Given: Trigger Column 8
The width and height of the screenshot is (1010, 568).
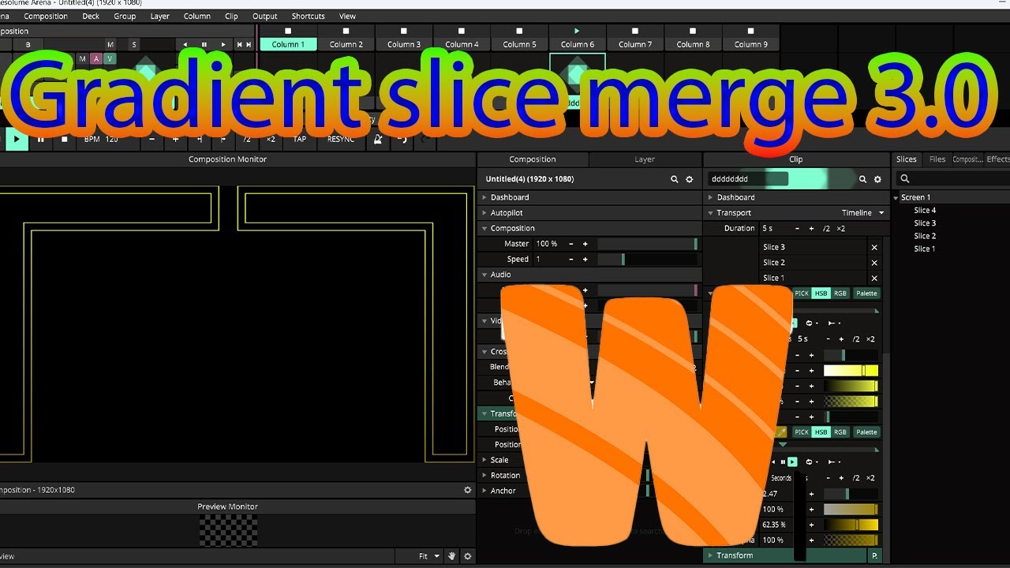Looking at the screenshot, I should click(x=693, y=44).
